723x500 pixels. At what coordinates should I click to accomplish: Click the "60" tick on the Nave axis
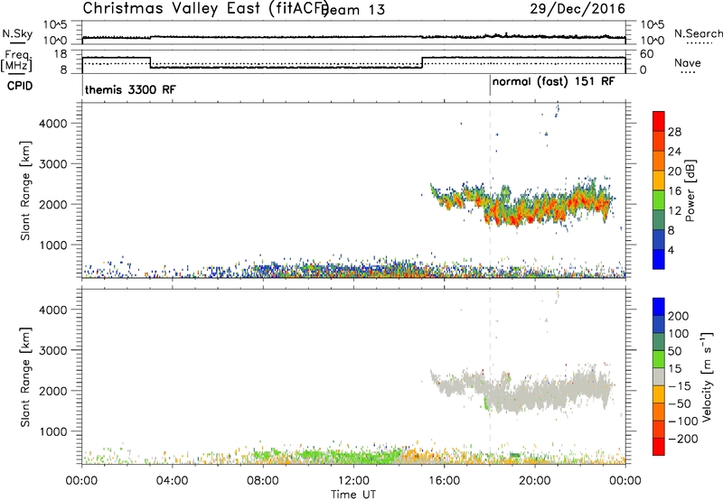tap(647, 54)
